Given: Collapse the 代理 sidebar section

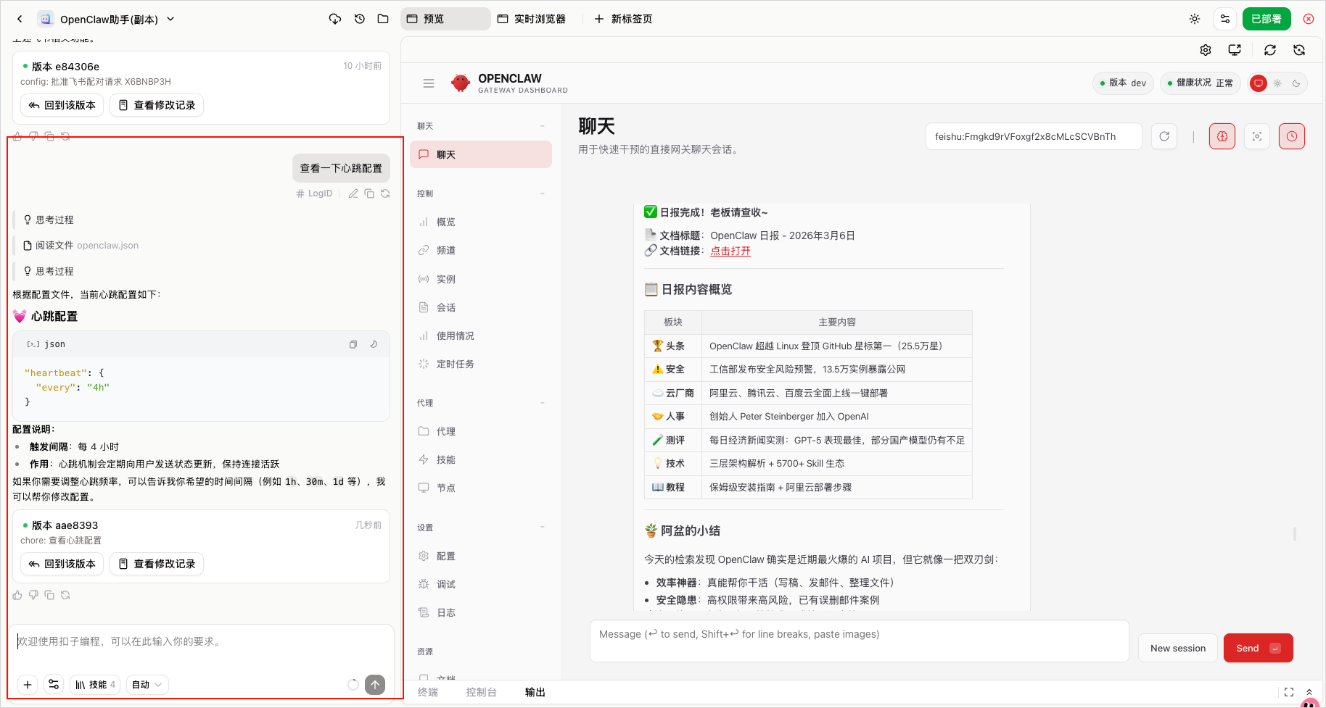Looking at the screenshot, I should point(542,403).
